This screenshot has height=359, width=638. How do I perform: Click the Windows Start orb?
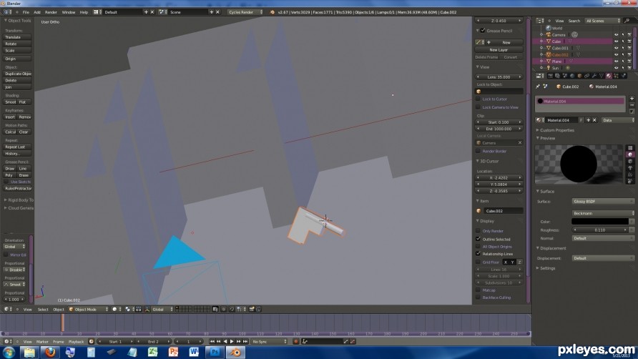pyautogui.click(x=9, y=352)
